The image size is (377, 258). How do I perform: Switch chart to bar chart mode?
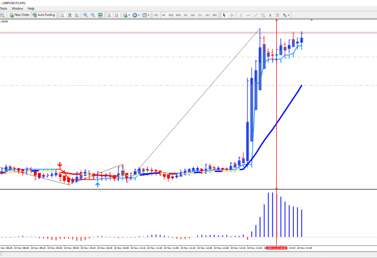pos(63,15)
